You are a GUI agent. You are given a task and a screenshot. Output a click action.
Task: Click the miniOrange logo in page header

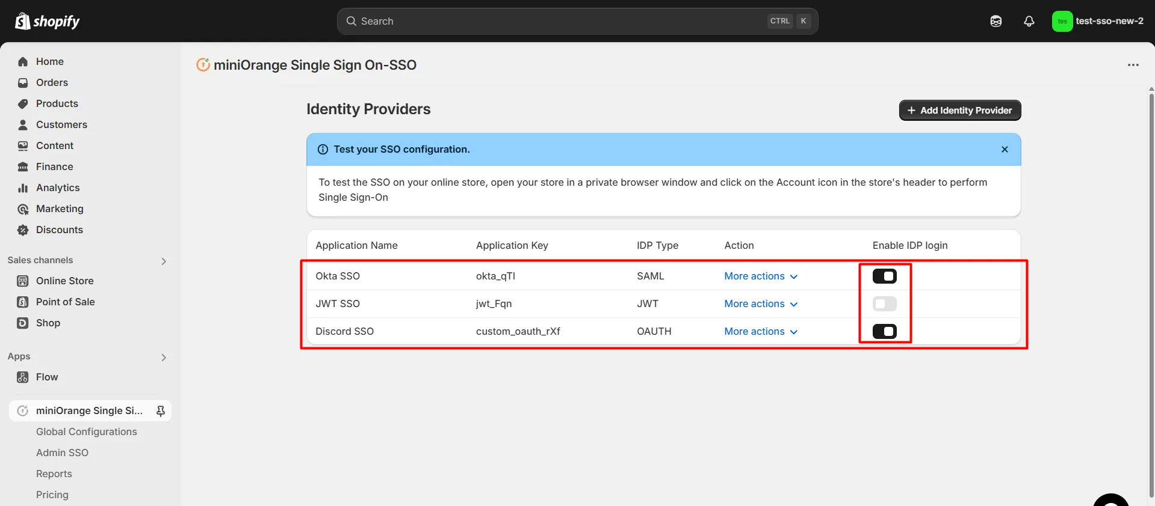pos(203,65)
